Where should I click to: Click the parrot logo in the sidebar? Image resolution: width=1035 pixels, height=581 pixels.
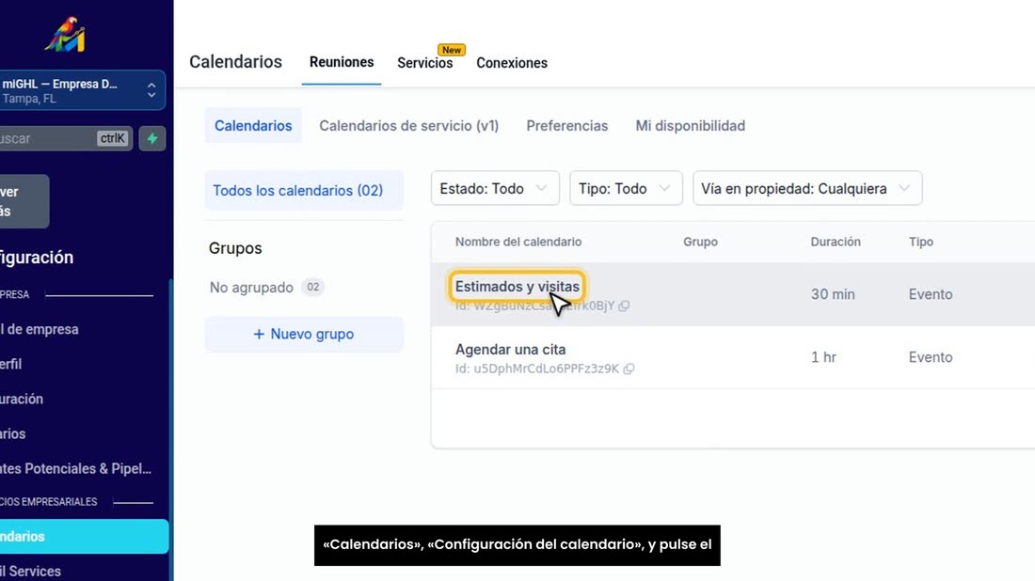tap(65, 34)
